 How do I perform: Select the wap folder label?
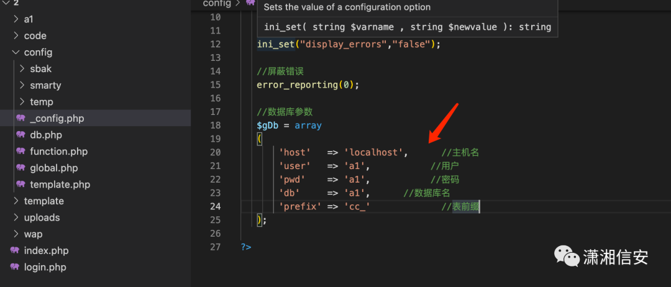[33, 234]
